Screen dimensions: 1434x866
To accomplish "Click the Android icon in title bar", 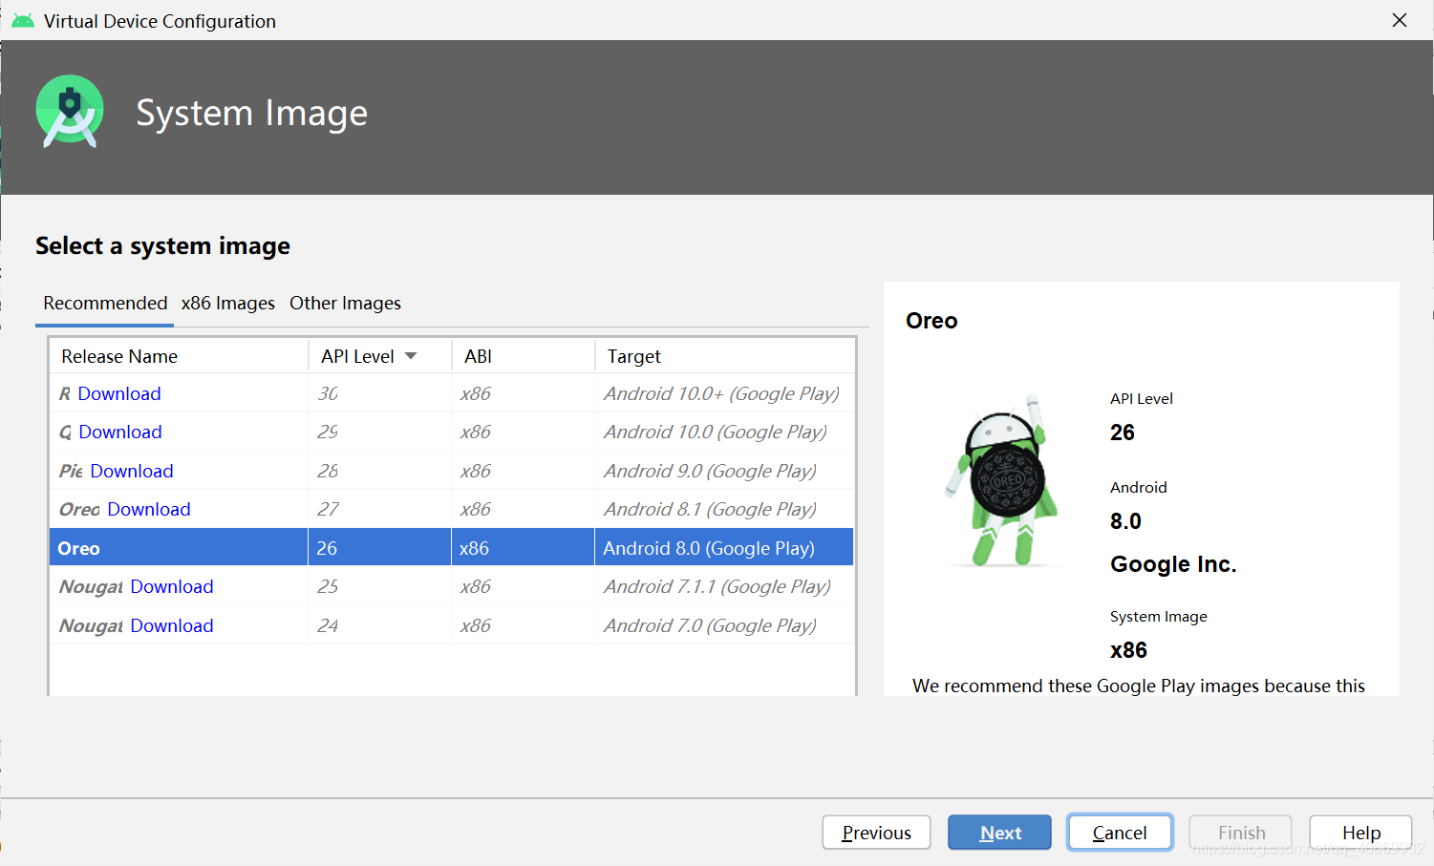I will (23, 20).
